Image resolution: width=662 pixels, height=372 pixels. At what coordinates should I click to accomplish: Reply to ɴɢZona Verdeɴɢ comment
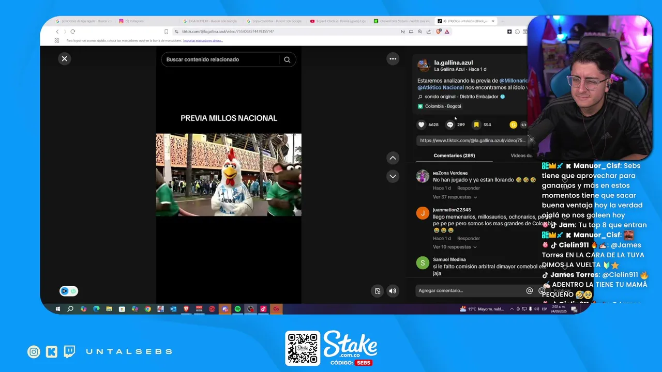[469, 188]
